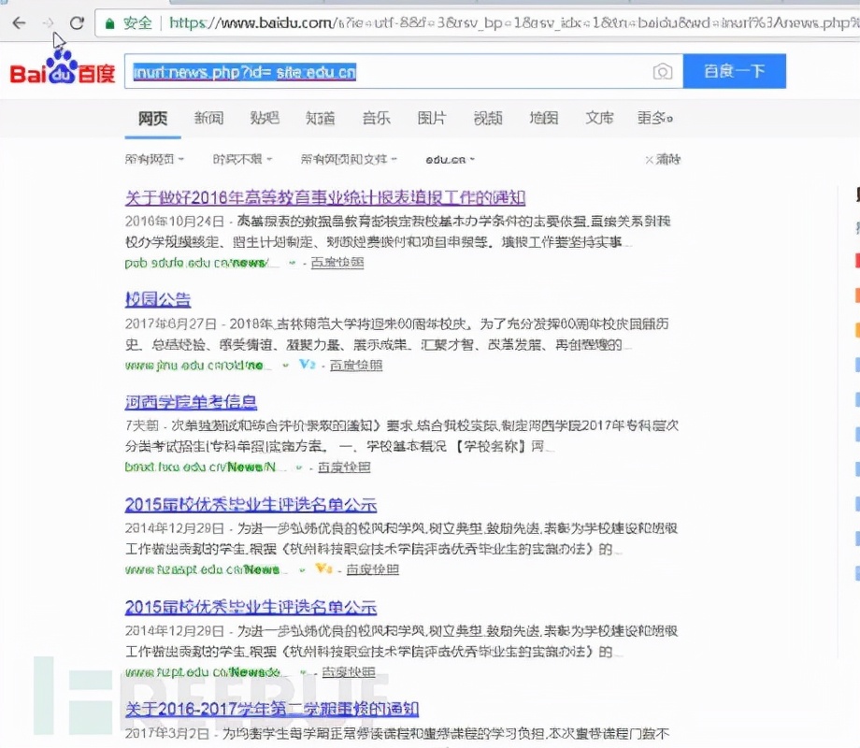Expand the arrow beside the www.fzpt.edu.cn URL
The width and height of the screenshot is (860, 748).
(x=303, y=672)
